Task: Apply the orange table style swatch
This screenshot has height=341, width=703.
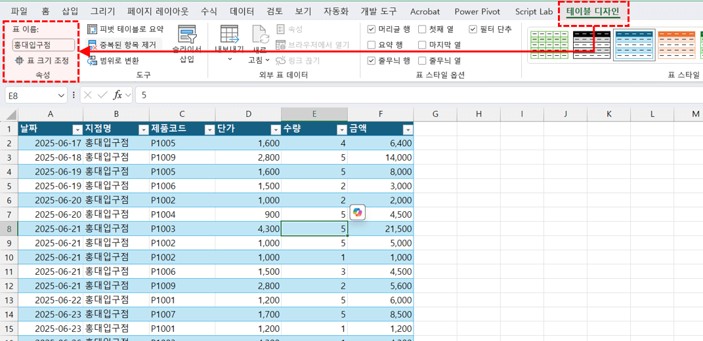Action: pyautogui.click(x=675, y=45)
